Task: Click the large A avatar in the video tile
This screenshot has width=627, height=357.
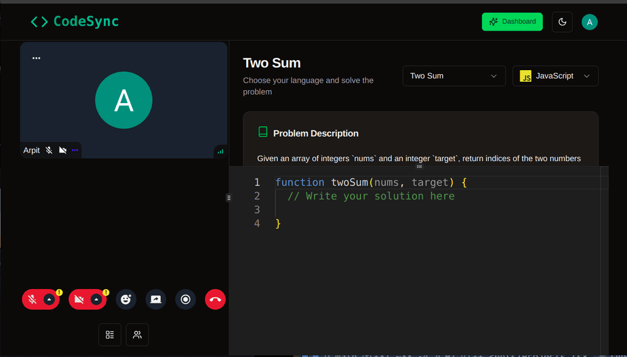Action: [x=124, y=100]
